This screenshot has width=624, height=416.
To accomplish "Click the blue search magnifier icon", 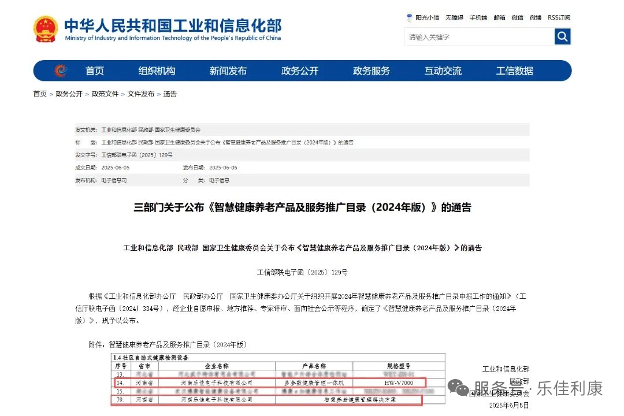I will [x=562, y=36].
